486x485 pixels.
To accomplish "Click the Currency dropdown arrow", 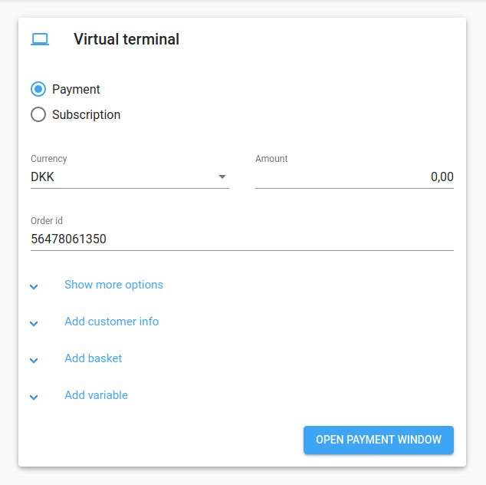I will tap(222, 177).
